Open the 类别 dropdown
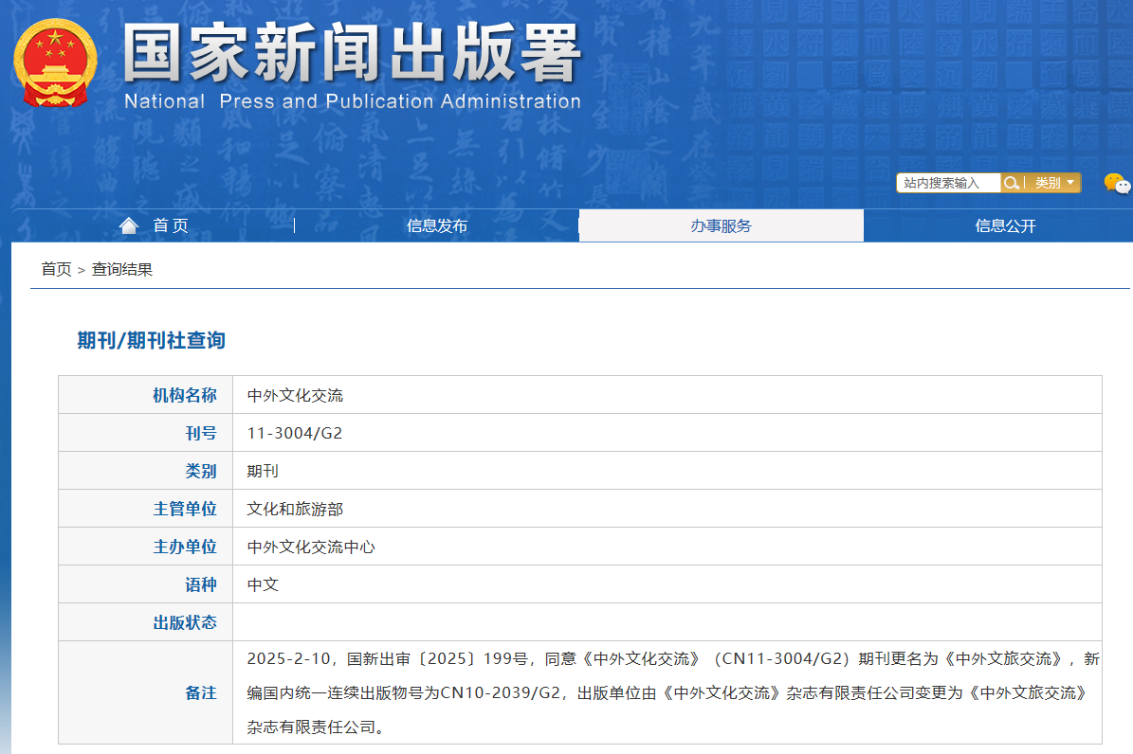 pos(1054,183)
